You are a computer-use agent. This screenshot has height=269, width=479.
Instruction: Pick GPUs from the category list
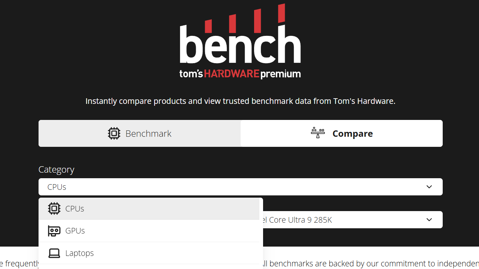click(75, 231)
